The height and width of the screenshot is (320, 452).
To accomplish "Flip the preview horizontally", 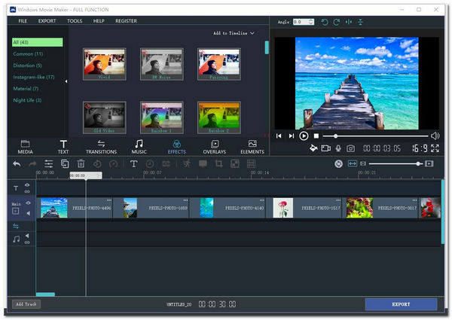I will pyautogui.click(x=349, y=22).
